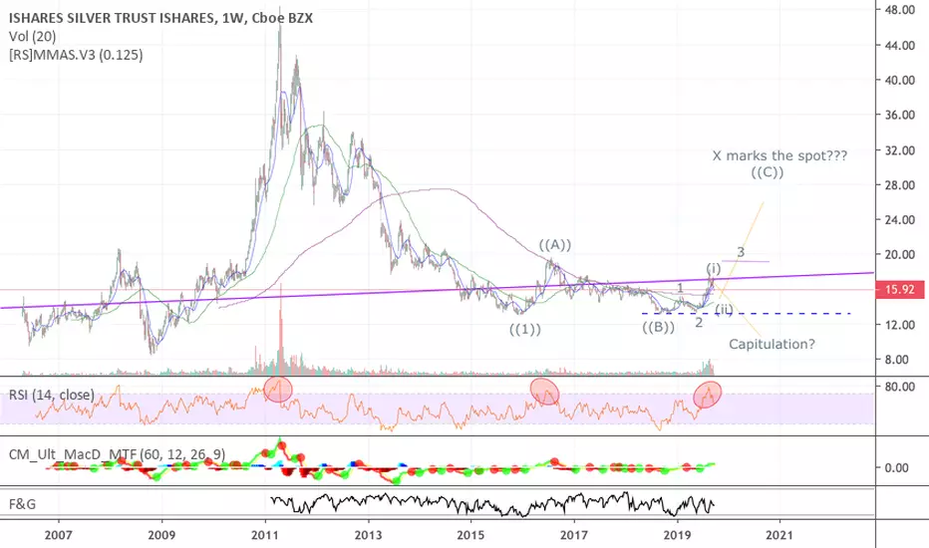Select the 'X marks the spot???' annotation
The width and height of the screenshot is (929, 548).
click(779, 155)
